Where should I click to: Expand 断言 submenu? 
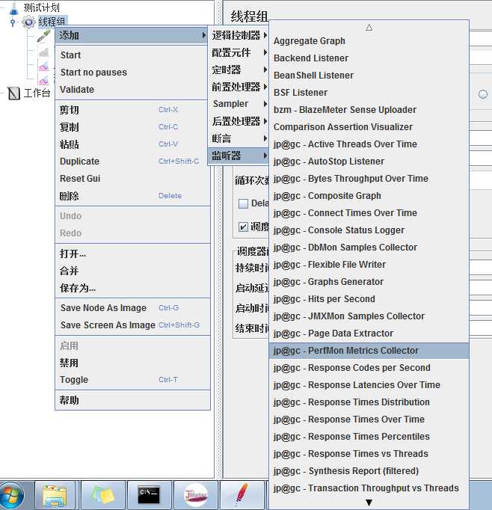[x=239, y=138]
